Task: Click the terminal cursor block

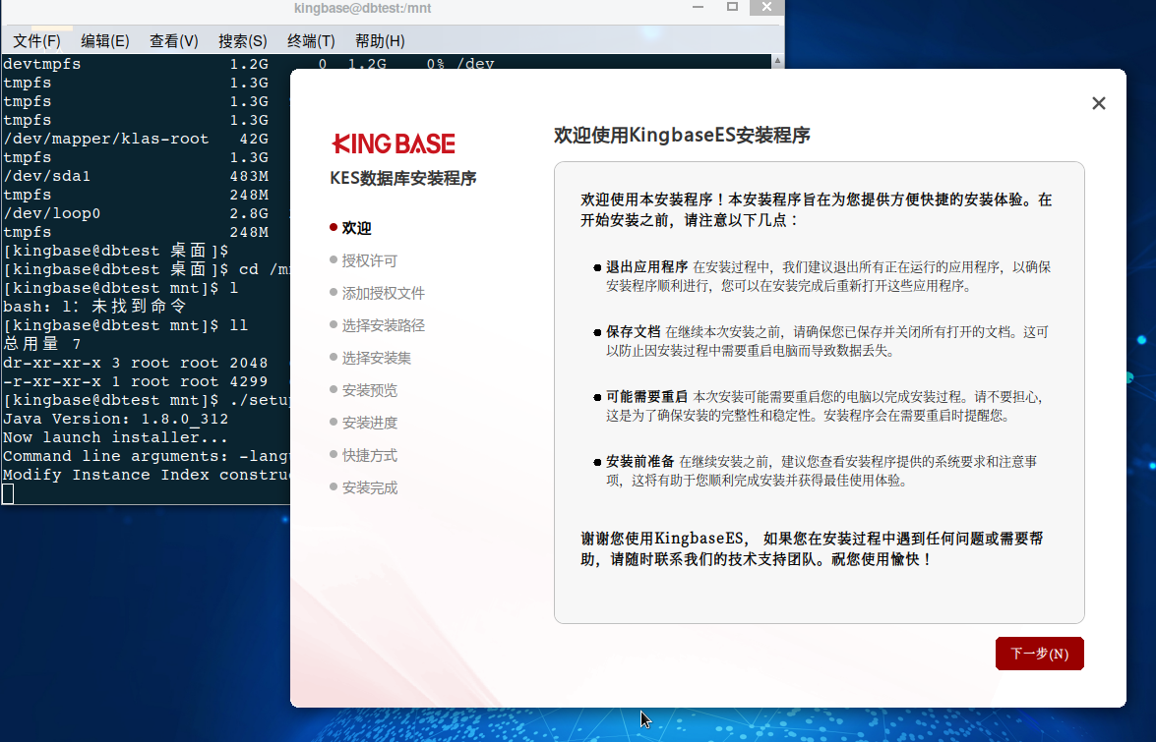Action: [8, 494]
